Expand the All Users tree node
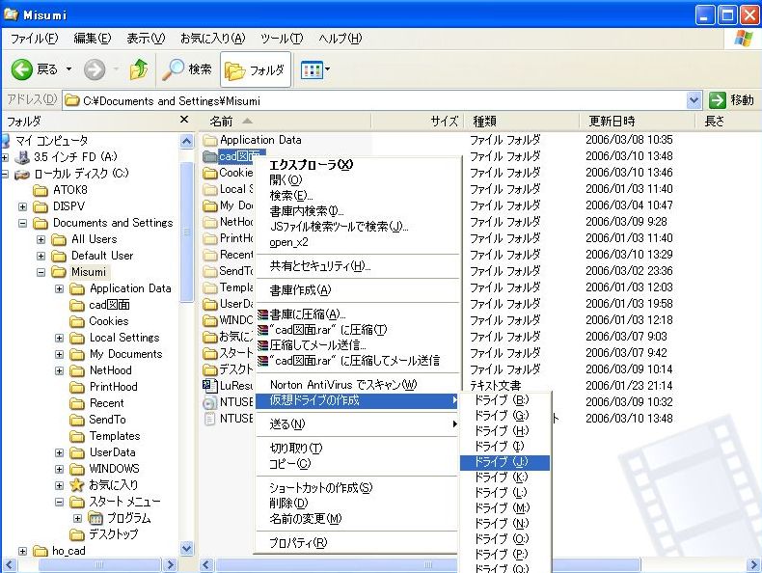The height and width of the screenshot is (573, 762). pyautogui.click(x=41, y=239)
